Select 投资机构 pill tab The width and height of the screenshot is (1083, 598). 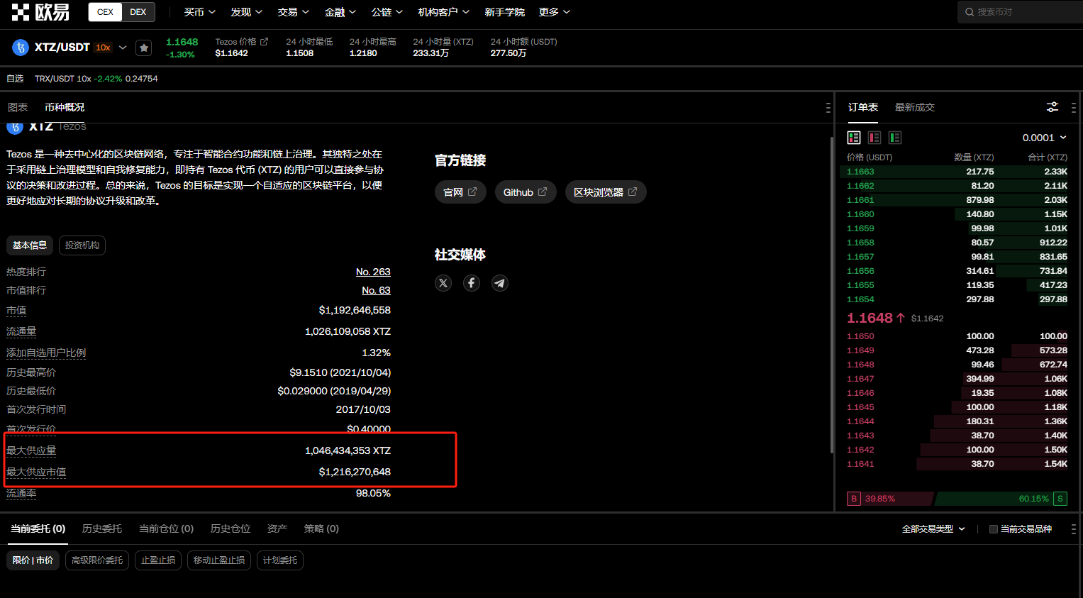click(x=82, y=245)
